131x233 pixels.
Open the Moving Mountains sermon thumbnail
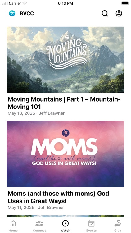(x=65, y=60)
